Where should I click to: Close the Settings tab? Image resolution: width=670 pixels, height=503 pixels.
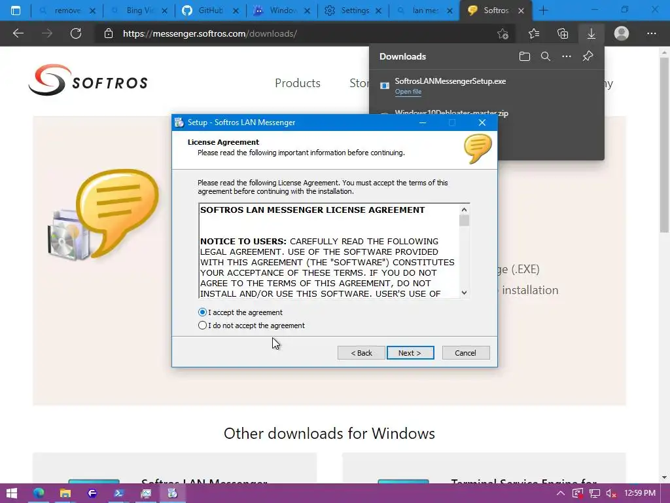pos(378,10)
